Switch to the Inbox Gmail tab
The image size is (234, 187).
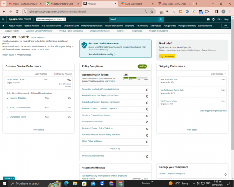point(25,4)
